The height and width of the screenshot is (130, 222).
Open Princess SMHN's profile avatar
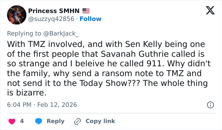pos(16,15)
